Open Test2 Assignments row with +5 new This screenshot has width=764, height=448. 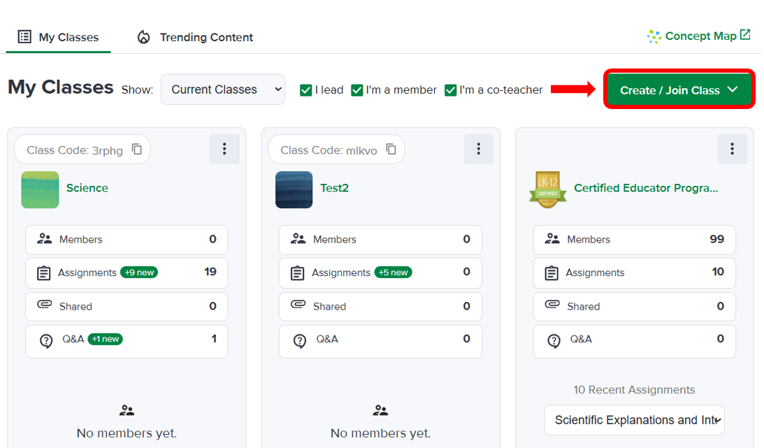380,273
